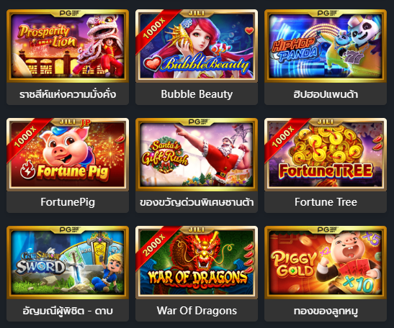Select the Santa's Gift Rush game image
This screenshot has width=394, height=328.
(197, 155)
